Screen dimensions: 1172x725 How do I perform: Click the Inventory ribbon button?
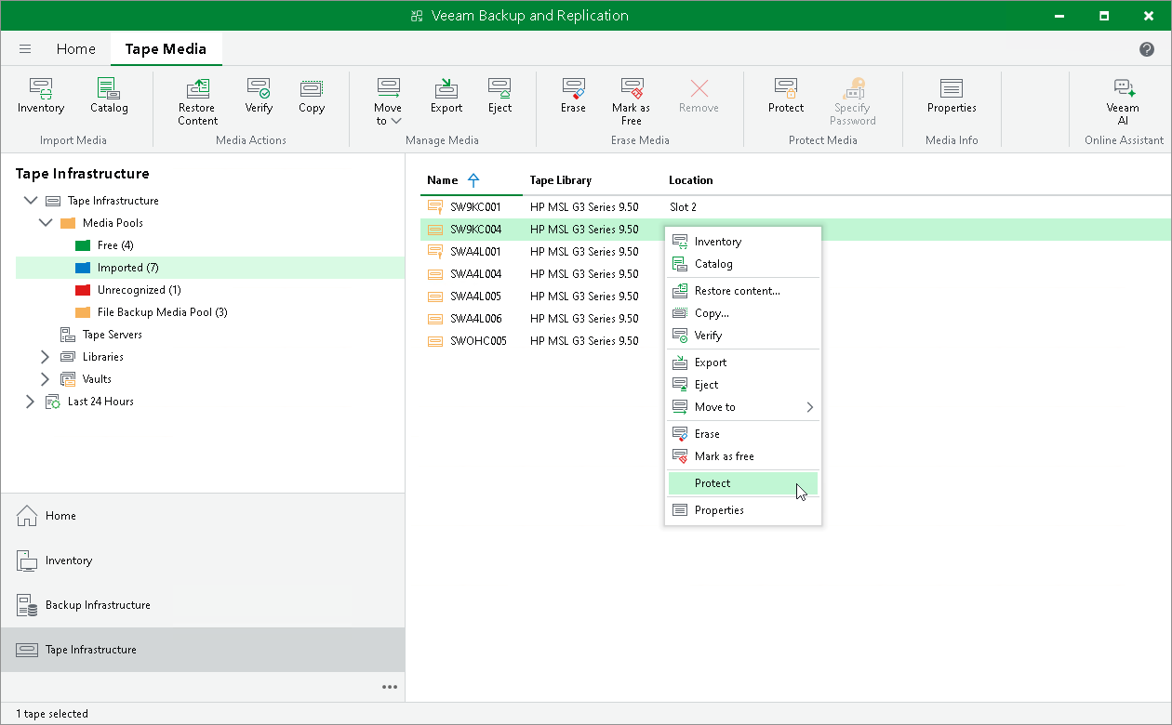click(41, 97)
